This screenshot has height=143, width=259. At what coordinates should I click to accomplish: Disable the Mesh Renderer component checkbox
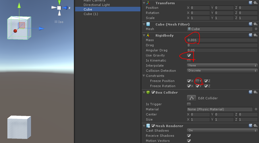pos(153,126)
